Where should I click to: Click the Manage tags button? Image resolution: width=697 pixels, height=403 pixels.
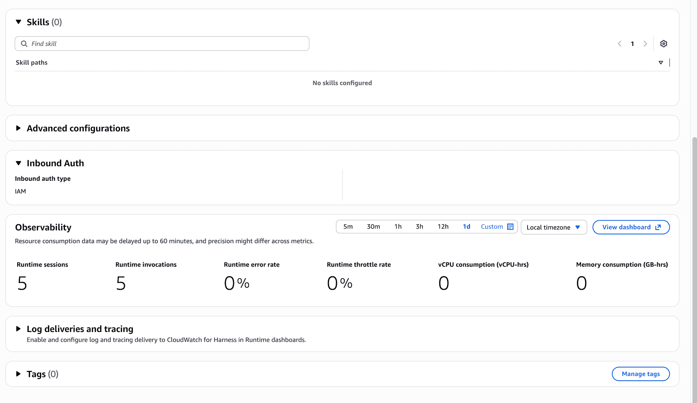click(x=641, y=374)
